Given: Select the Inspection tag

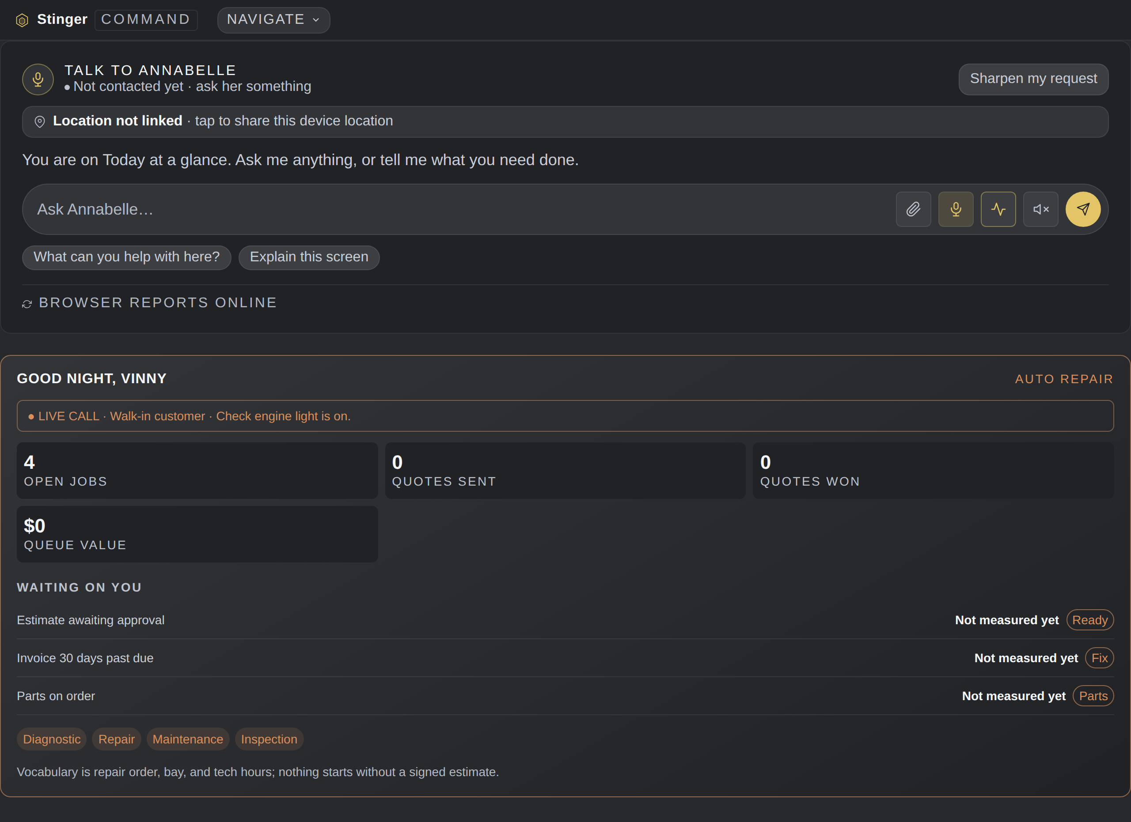Looking at the screenshot, I should 269,739.
